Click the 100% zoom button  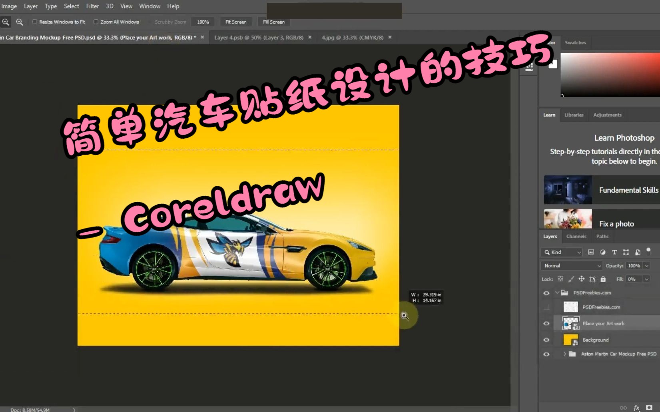(x=203, y=22)
